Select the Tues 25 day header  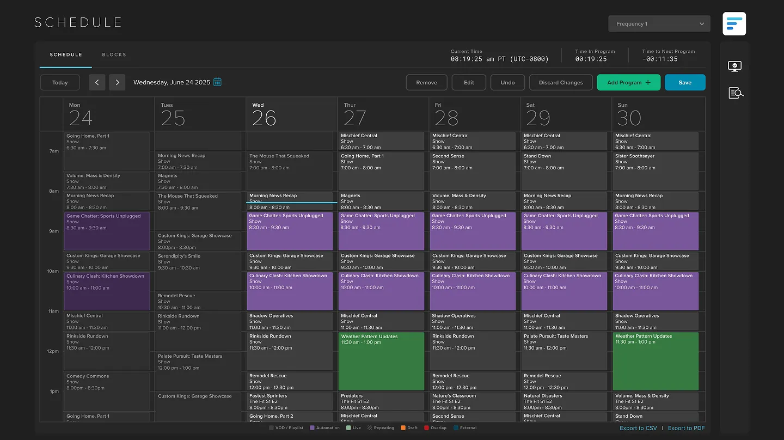coord(200,114)
